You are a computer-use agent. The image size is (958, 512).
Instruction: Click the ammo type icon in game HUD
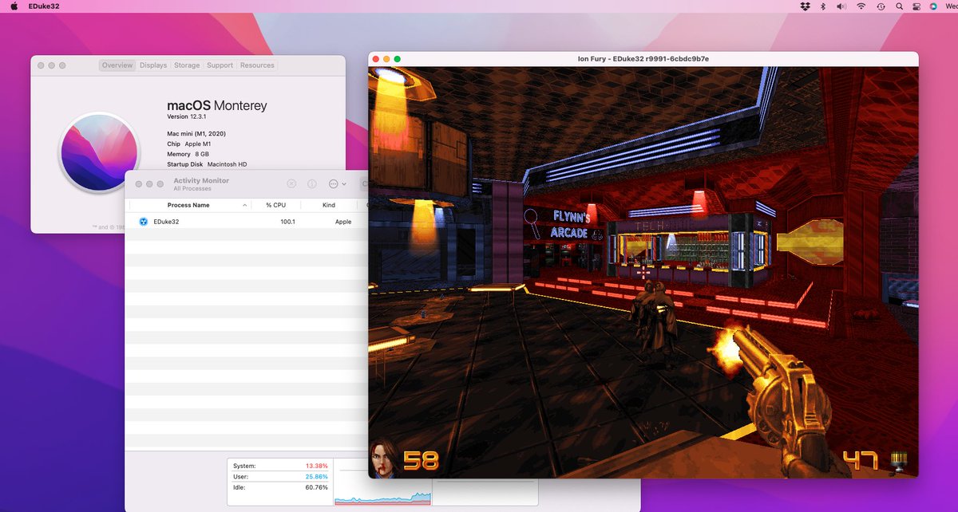[x=899, y=460]
